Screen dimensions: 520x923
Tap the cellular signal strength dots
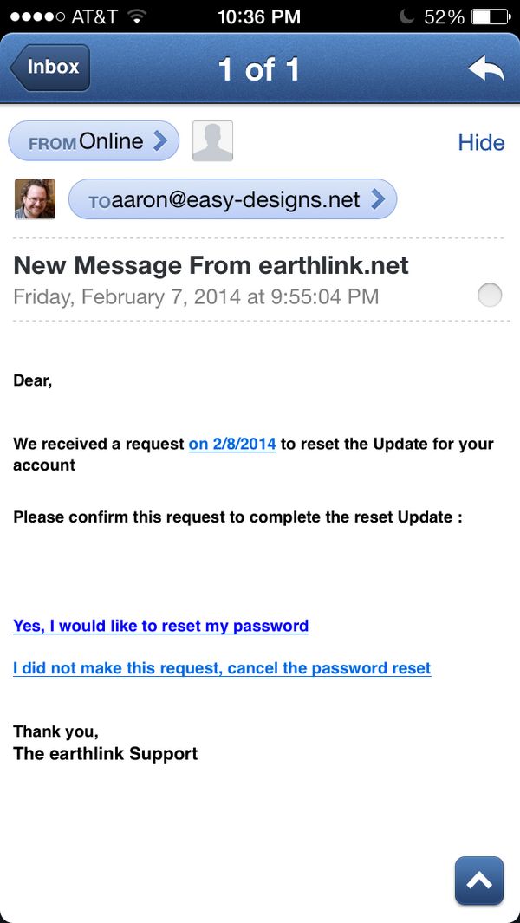point(31,16)
